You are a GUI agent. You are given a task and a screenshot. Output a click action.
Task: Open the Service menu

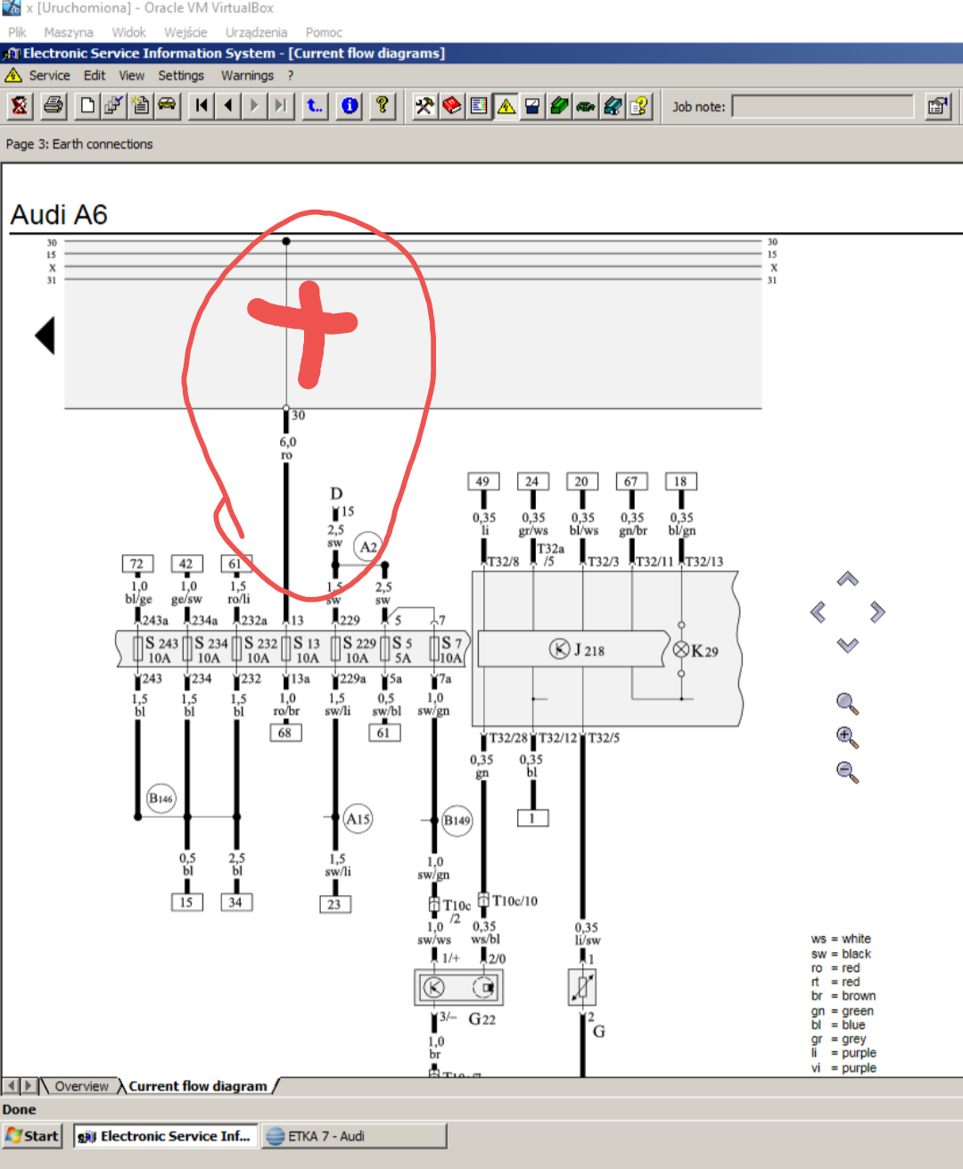(x=49, y=76)
